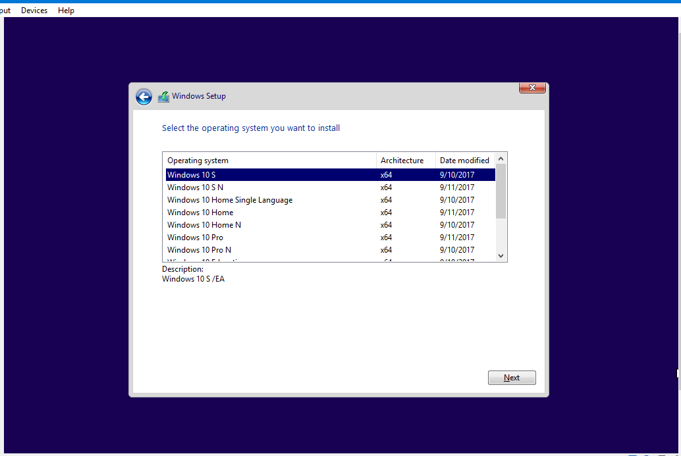Click the Architecture column header
Screen dimensions: 681x456
(x=406, y=161)
